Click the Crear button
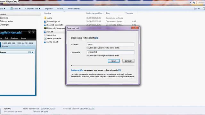The width and height of the screenshot is (205, 115). click(x=114, y=61)
